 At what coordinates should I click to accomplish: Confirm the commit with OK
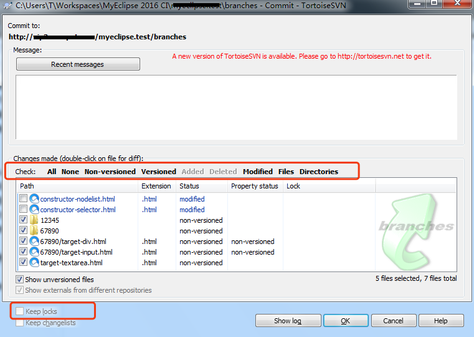(x=346, y=321)
